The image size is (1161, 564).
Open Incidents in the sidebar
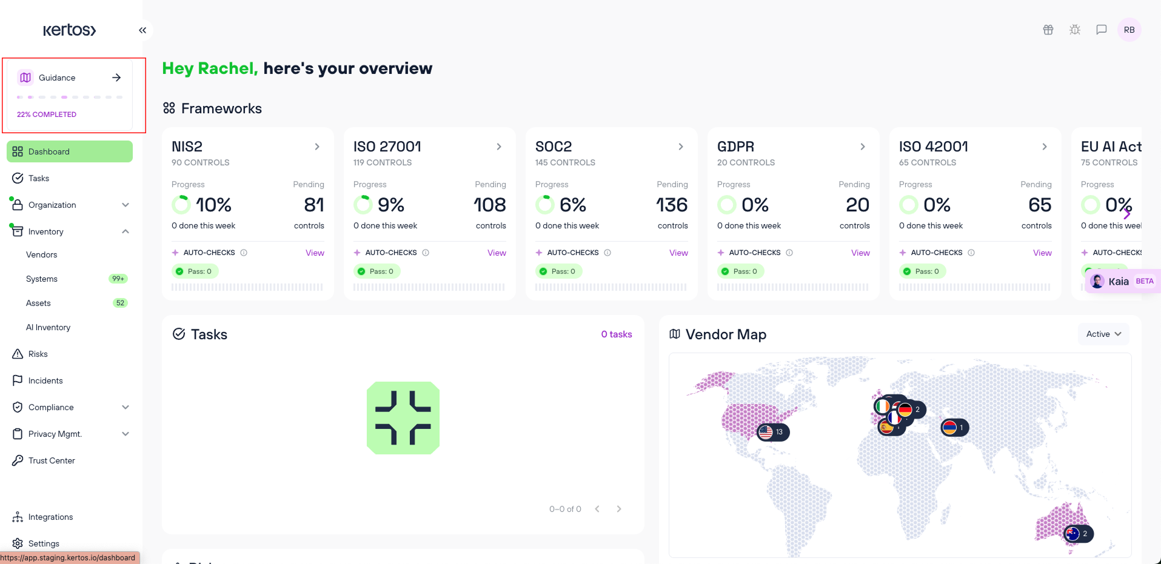tap(70, 380)
